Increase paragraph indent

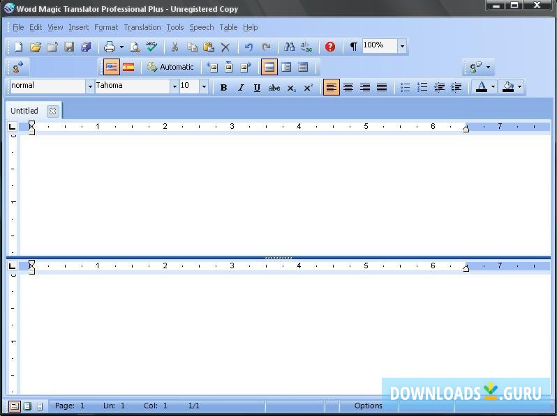456,87
